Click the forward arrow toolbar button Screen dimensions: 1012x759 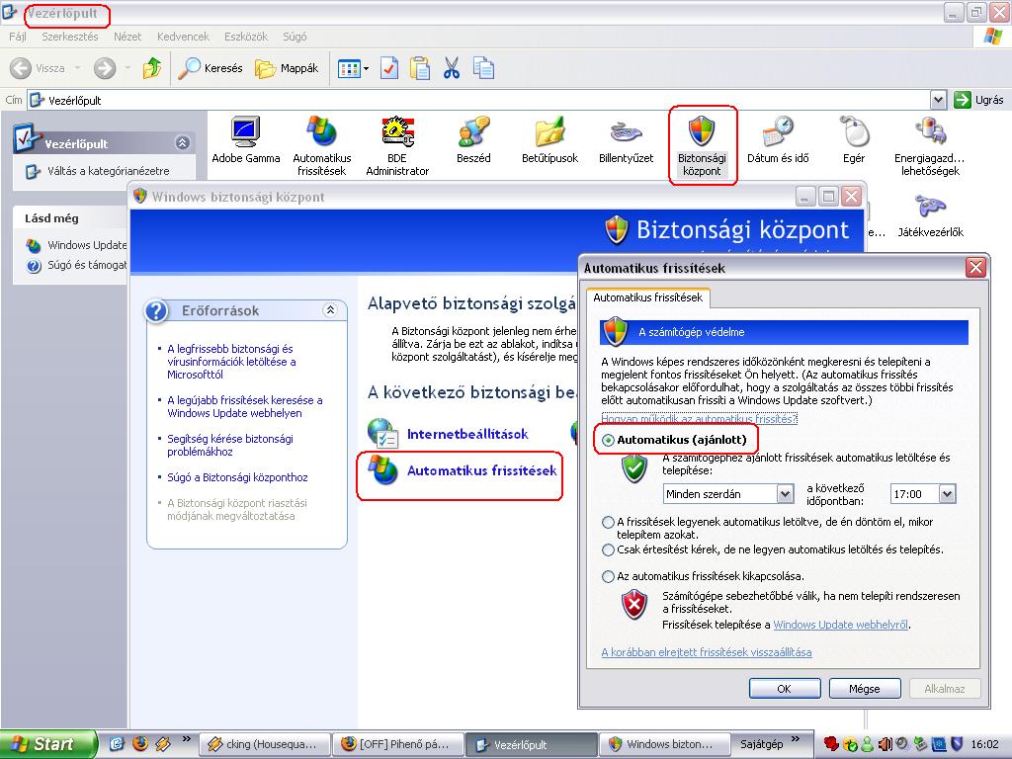pyautogui.click(x=105, y=68)
